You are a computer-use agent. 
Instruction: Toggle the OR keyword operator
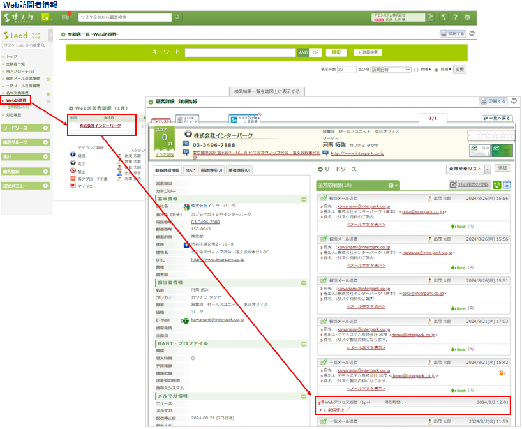316,52
